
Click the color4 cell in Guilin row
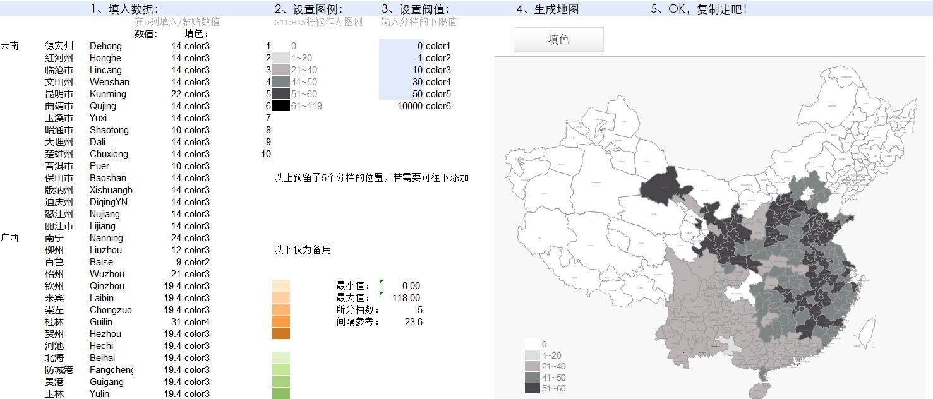point(197,322)
